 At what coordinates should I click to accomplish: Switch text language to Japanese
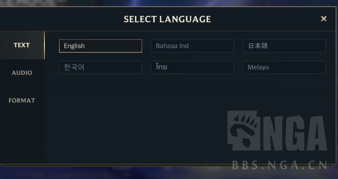(284, 46)
